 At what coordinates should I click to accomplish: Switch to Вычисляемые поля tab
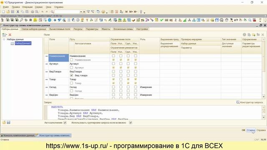(60, 29)
